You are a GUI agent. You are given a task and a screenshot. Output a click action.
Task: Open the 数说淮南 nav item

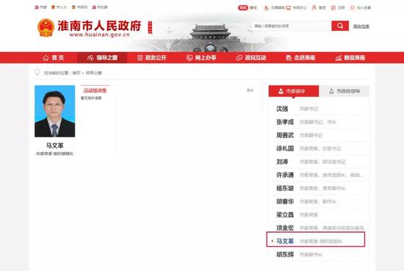[x=350, y=58]
